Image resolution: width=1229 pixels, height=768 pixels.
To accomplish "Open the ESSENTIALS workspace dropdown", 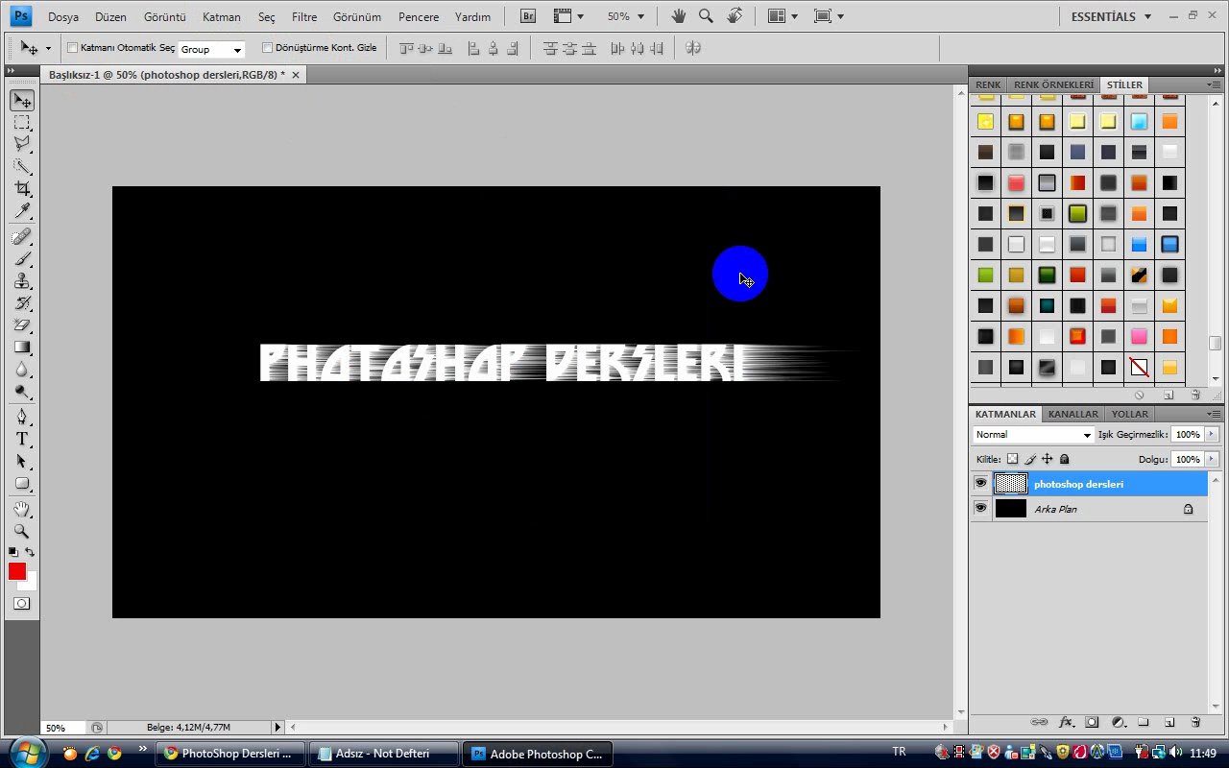I will 1111,16.
